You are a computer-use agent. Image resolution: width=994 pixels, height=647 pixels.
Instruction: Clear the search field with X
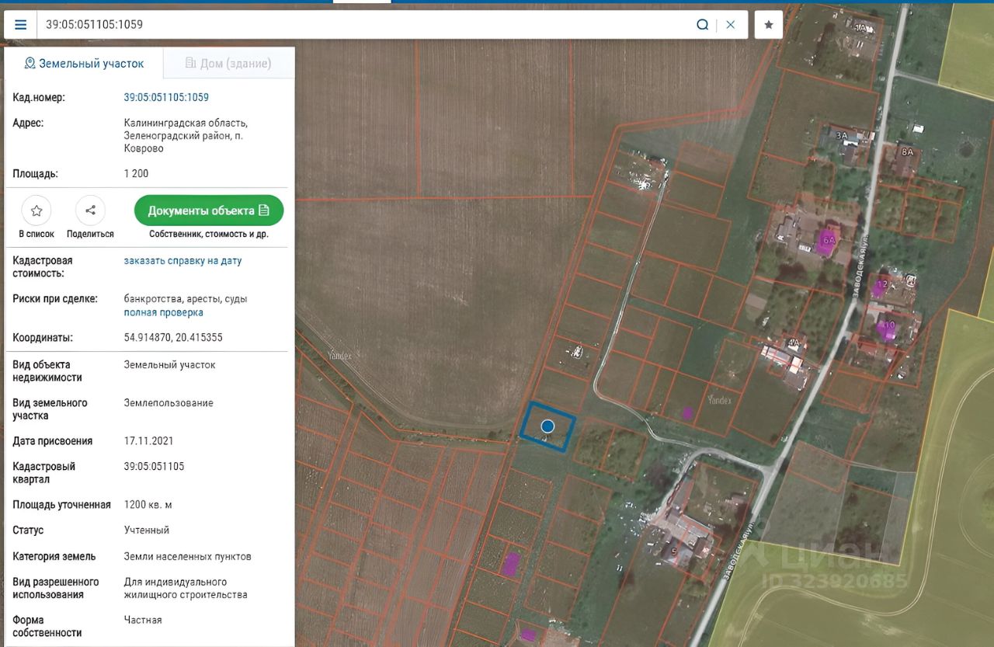(x=731, y=24)
